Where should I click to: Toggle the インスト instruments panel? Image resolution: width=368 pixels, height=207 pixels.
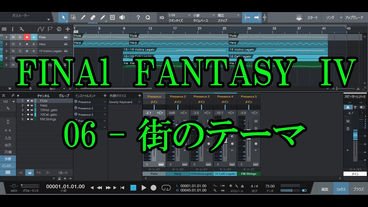(x=8, y=166)
